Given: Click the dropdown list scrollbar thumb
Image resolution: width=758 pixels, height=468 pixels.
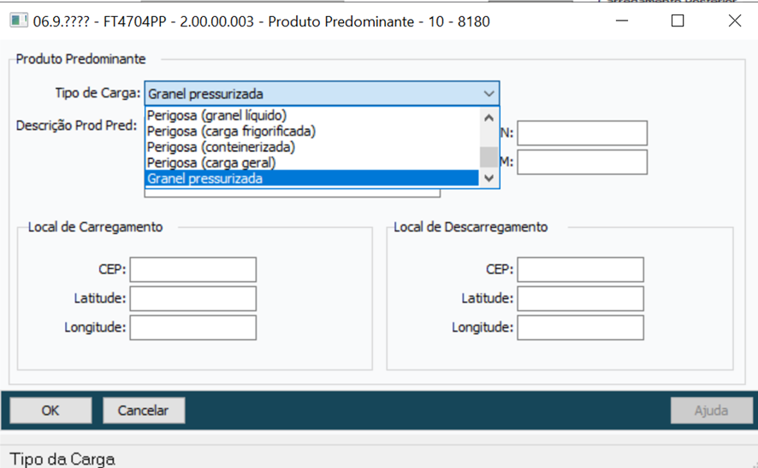Looking at the screenshot, I should point(489,156).
